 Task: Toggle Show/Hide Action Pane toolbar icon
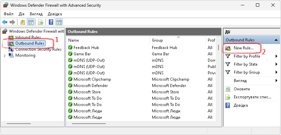59,22
